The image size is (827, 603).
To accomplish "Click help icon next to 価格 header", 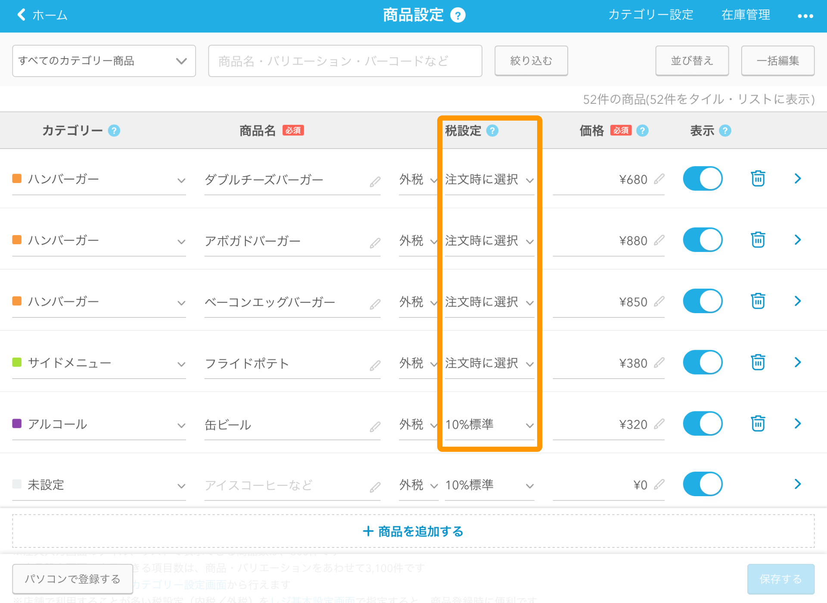I will [642, 131].
